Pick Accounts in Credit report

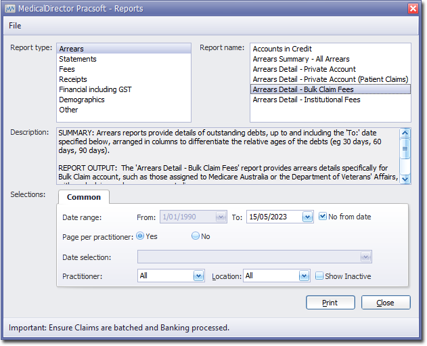point(282,49)
